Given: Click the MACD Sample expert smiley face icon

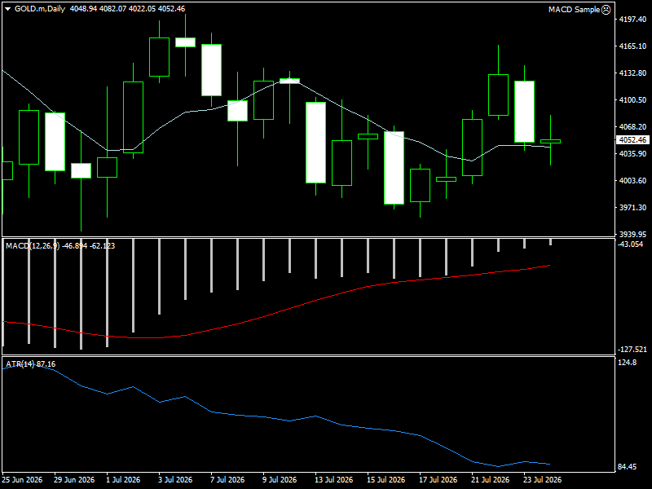Looking at the screenshot, I should [x=606, y=10].
